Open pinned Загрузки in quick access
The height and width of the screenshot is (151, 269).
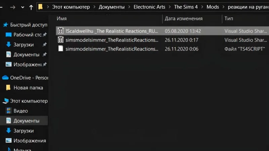click(x=24, y=45)
